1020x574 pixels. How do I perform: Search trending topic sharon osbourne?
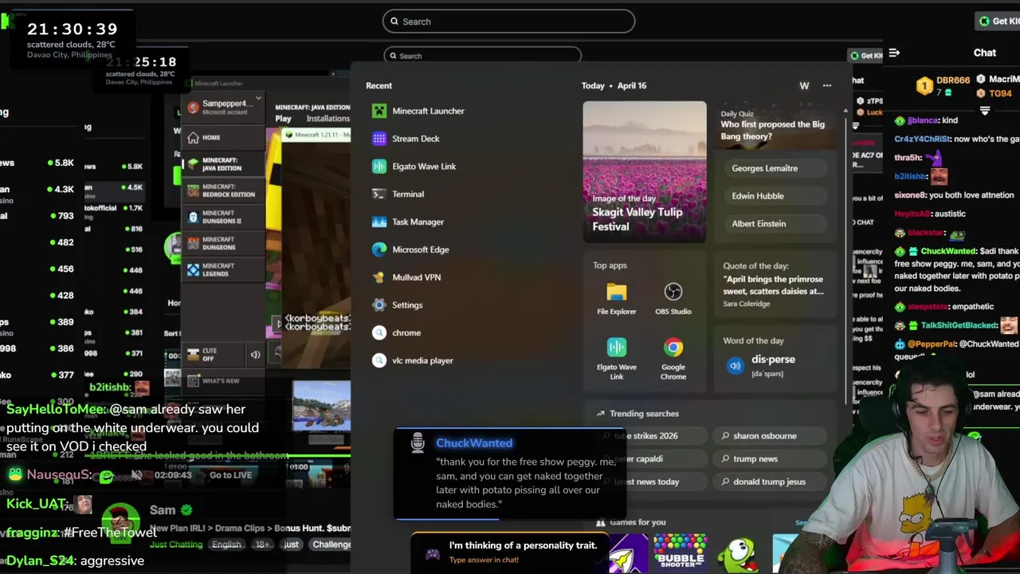point(769,436)
